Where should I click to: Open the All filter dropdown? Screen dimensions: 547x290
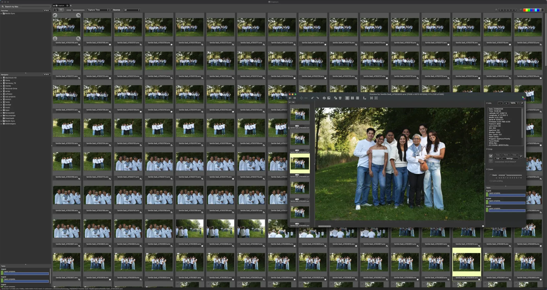pyautogui.click(x=132, y=10)
